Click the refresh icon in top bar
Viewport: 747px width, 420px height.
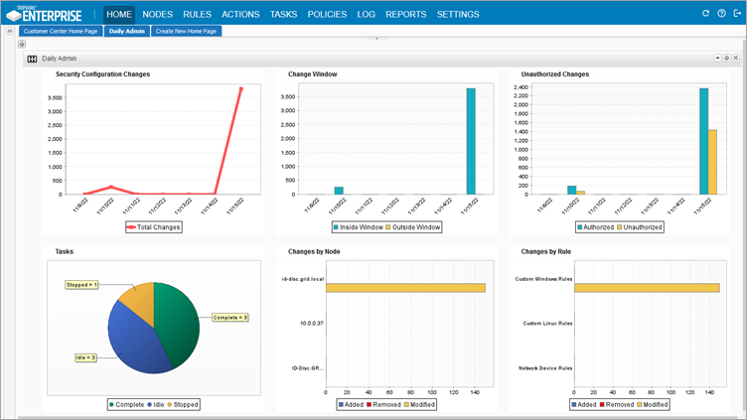[706, 14]
